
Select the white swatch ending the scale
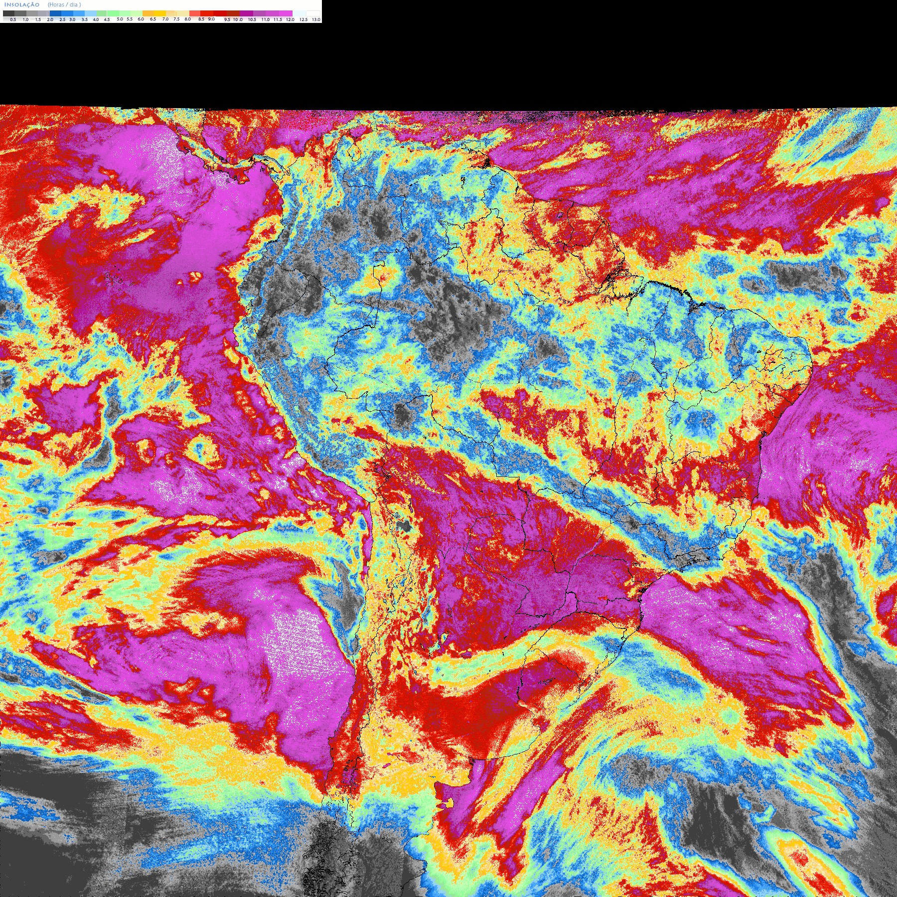coord(313,13)
